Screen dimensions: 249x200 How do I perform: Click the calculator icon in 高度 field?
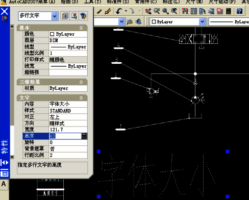[84, 136]
